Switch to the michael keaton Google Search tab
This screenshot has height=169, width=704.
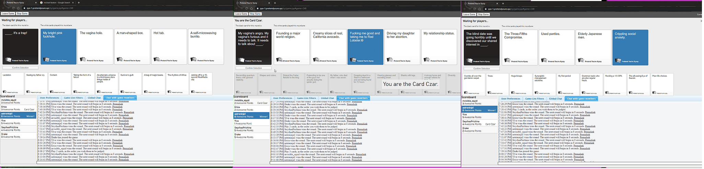coord(55,3)
